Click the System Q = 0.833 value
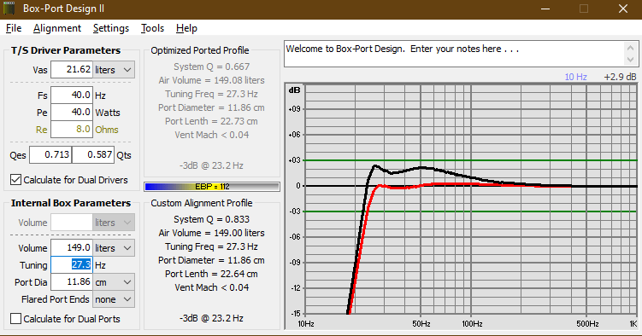This screenshot has height=336, width=642. tap(211, 219)
